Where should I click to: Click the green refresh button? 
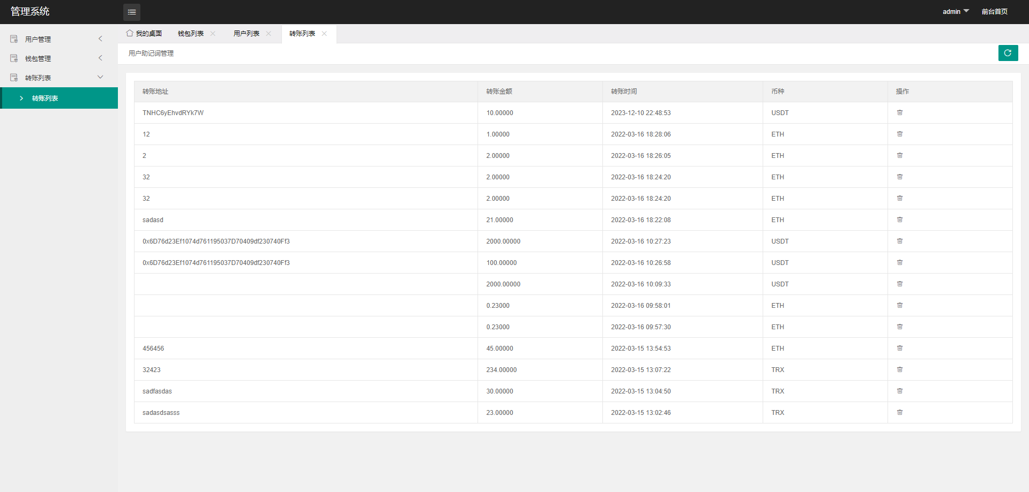coord(1008,53)
